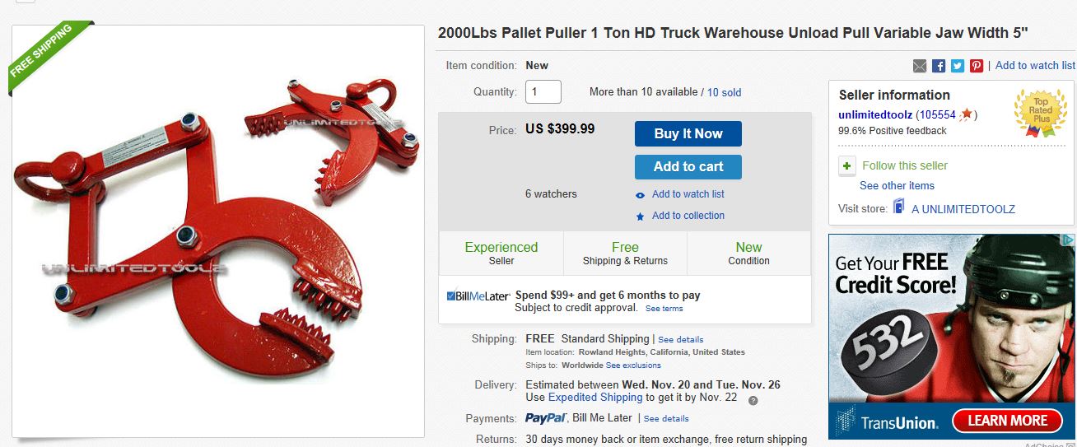View shipping 'See exclusions' link
Viewport: 1077px width, 447px height.
(x=633, y=366)
